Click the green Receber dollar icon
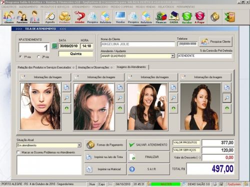This screenshot has height=187, width=250. [x=187, y=17]
